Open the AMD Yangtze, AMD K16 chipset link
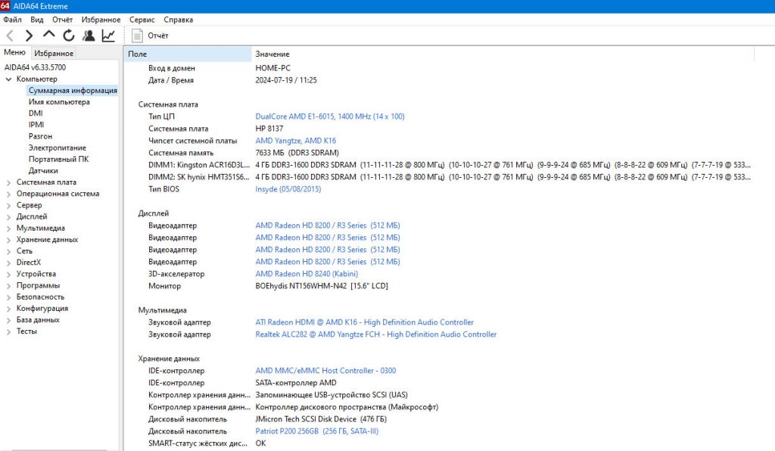The height and width of the screenshot is (451, 775). [296, 141]
